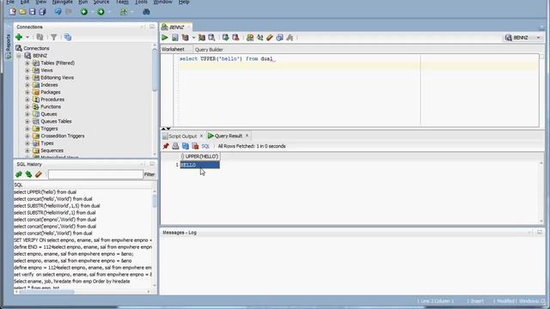
Task: Collapse the BENNZ connection node
Action: coord(19,56)
